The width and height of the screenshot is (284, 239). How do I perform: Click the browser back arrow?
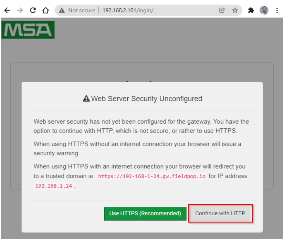(x=7, y=10)
